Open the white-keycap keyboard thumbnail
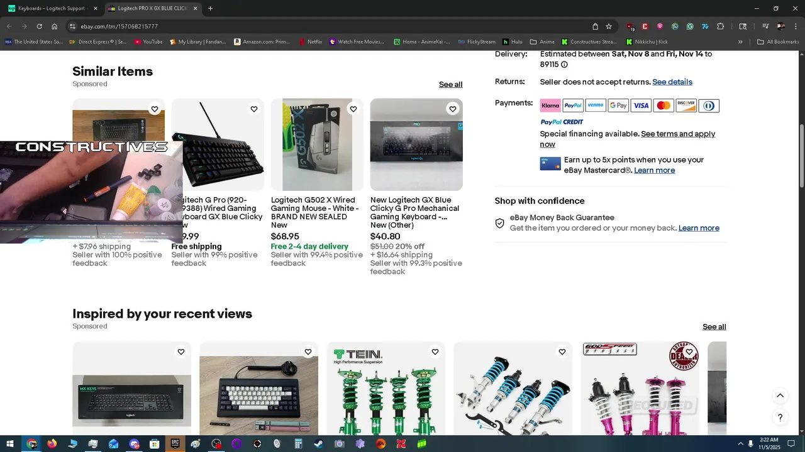Viewport: 805px width, 452px height. click(258, 389)
